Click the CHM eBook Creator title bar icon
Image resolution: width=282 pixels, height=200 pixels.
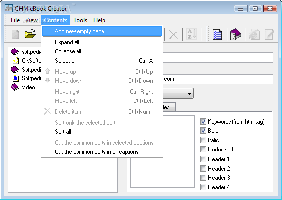click(9, 9)
